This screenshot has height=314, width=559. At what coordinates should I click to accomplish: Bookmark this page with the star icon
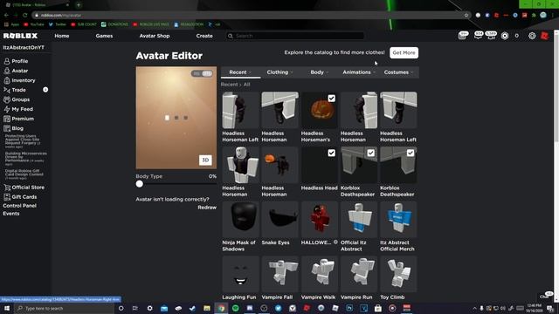pos(466,16)
